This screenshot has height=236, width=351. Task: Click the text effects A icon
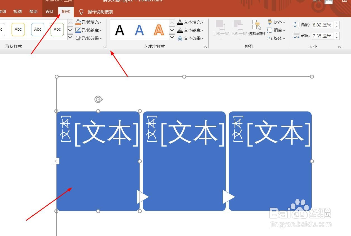coord(180,38)
